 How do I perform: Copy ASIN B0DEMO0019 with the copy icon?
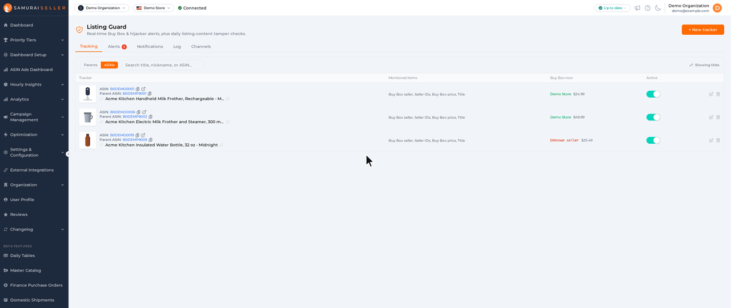pyautogui.click(x=138, y=135)
